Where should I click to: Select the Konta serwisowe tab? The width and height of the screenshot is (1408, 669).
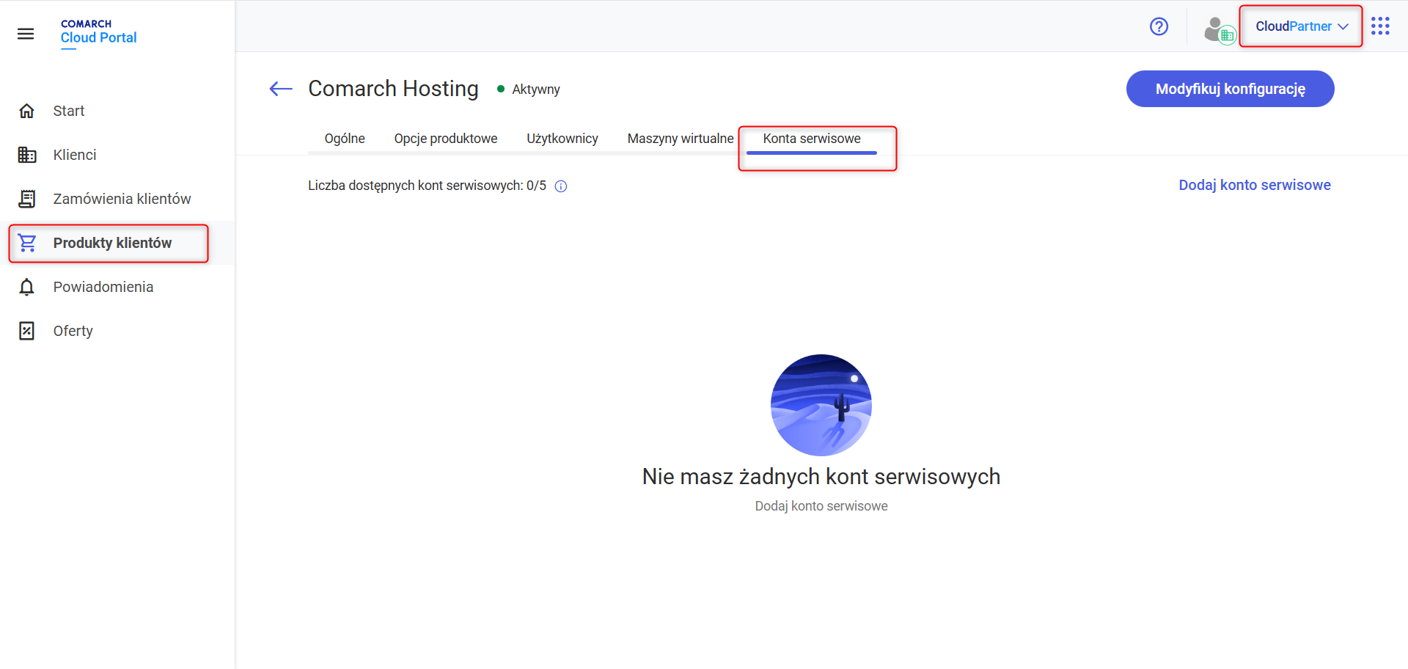(811, 139)
